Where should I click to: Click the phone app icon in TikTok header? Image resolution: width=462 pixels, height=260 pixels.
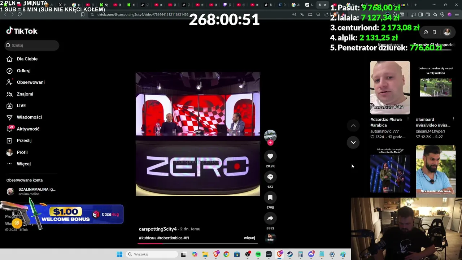(434, 32)
